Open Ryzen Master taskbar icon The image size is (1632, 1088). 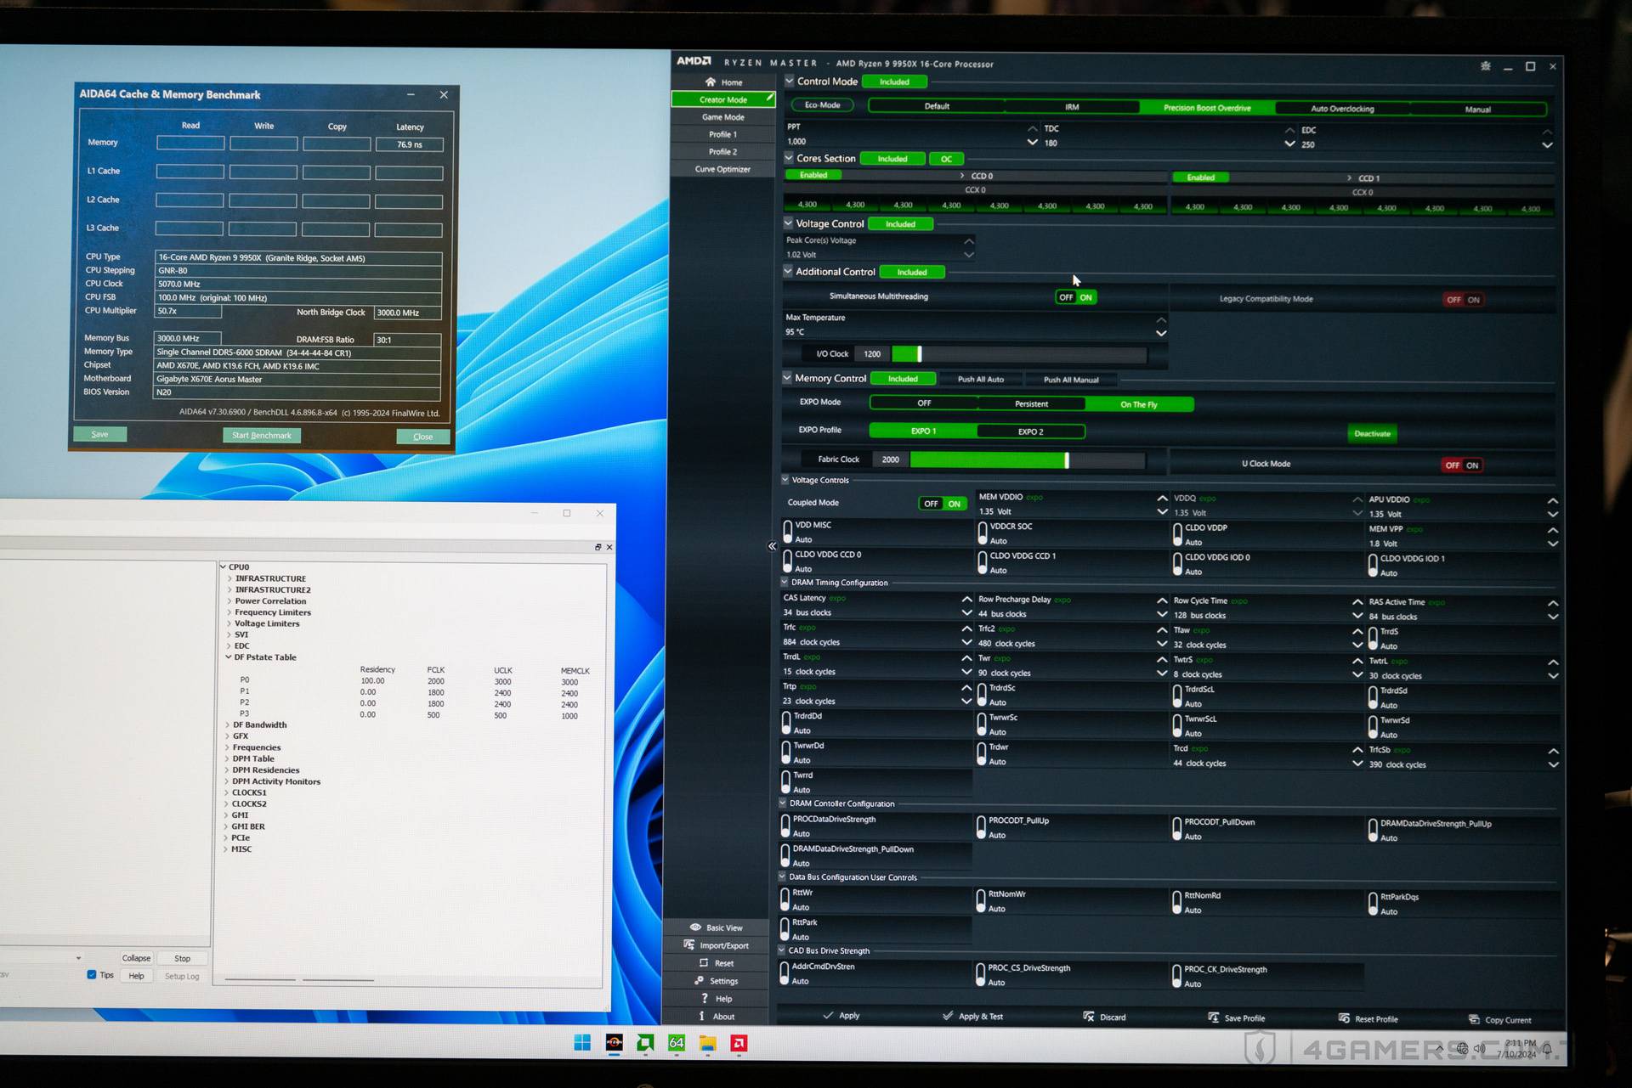614,1043
